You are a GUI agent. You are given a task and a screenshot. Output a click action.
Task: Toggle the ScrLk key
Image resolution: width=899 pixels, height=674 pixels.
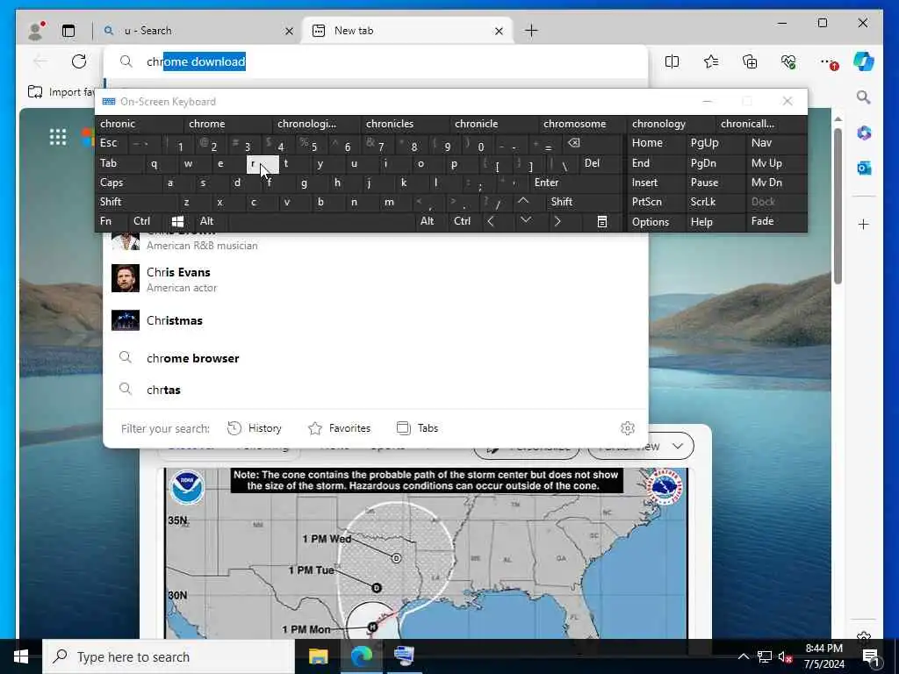(x=715, y=202)
